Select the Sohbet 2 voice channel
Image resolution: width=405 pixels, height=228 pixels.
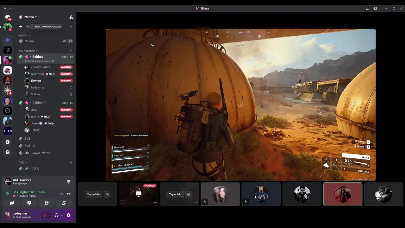46,103
